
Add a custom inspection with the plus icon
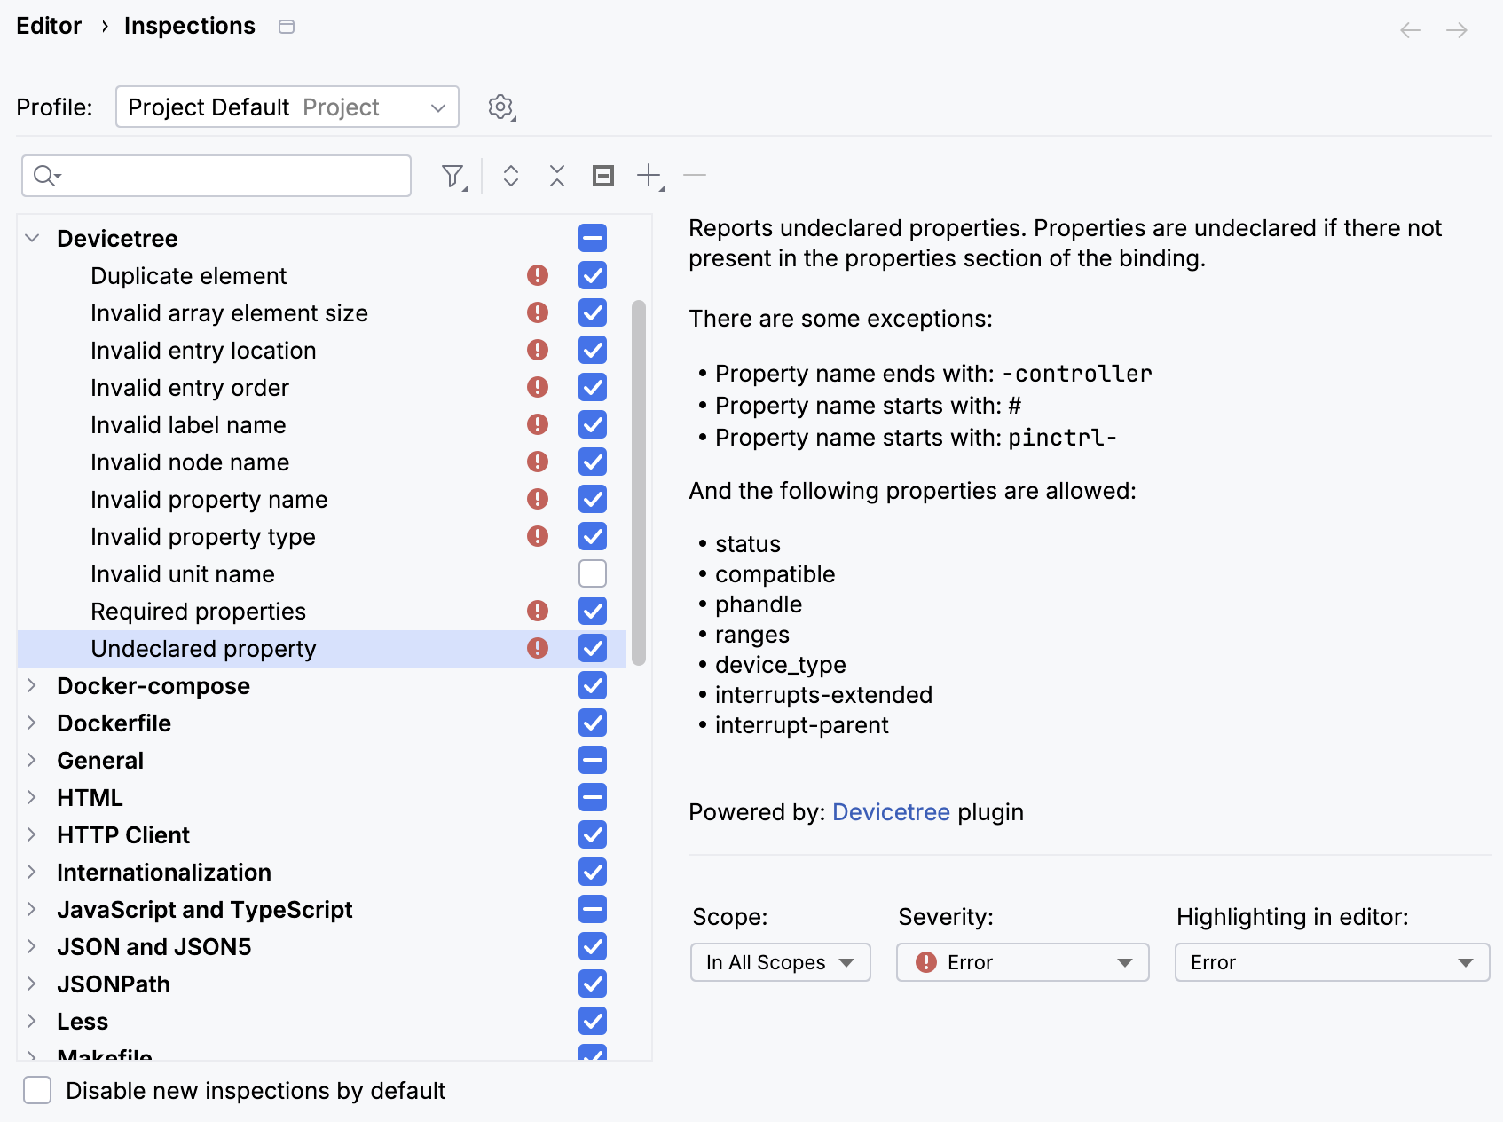click(x=649, y=175)
